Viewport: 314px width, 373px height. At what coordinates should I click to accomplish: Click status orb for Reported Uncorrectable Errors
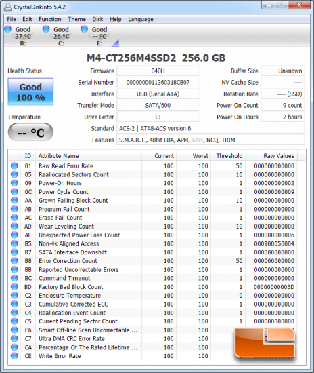point(14,269)
